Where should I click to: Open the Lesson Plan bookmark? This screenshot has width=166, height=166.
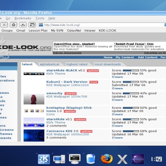38,31
